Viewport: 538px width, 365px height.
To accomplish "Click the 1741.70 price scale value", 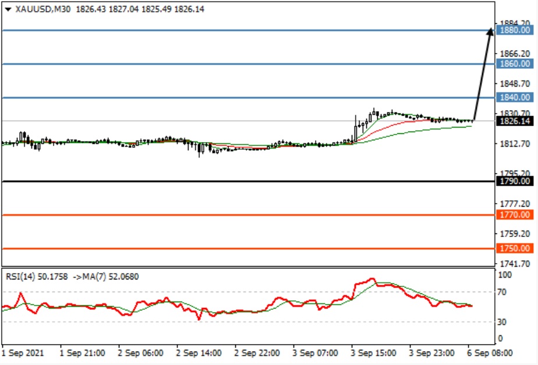I will (515, 264).
